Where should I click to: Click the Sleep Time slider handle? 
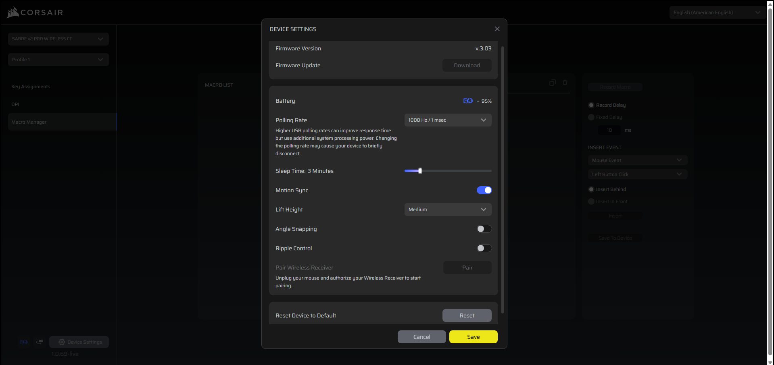[x=420, y=171]
